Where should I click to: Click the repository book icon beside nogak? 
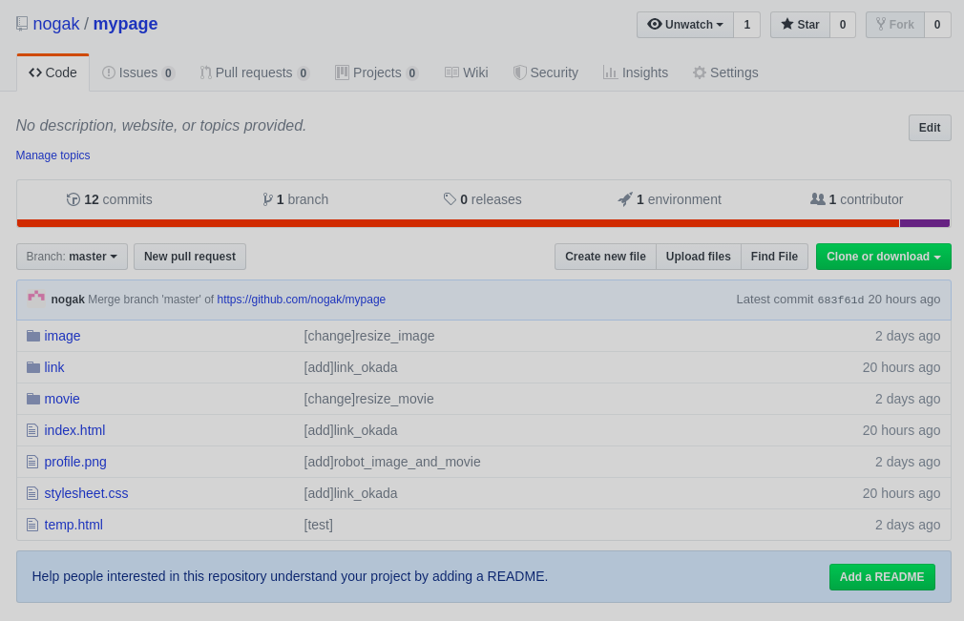22,24
